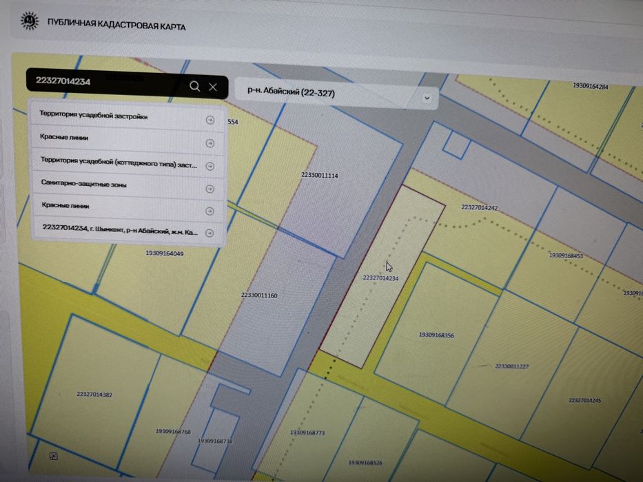Open arrow icon for second Красные линии row
The image size is (643, 482).
[x=210, y=211]
